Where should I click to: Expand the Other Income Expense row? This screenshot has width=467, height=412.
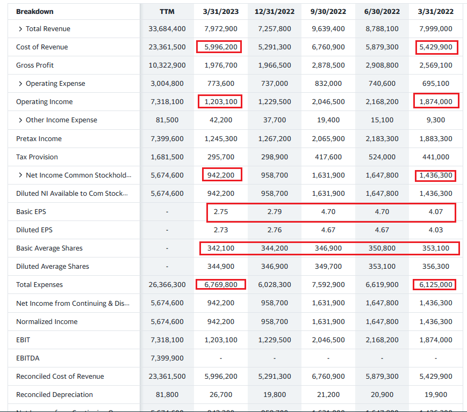pos(20,120)
